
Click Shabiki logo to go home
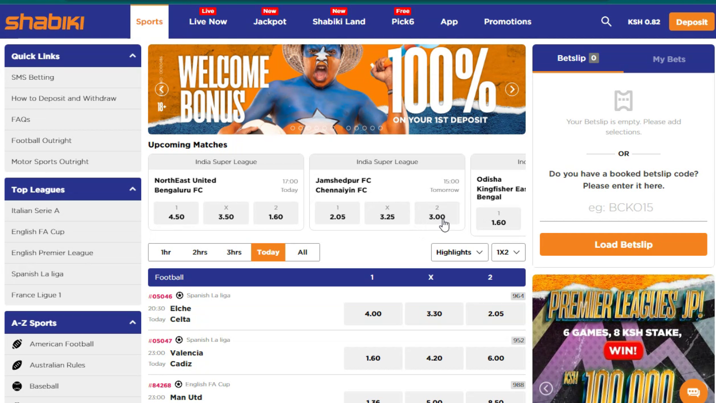45,21
